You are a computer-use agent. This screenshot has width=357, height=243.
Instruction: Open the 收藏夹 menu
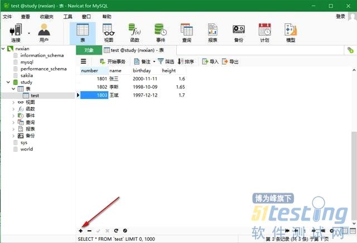[47, 17]
